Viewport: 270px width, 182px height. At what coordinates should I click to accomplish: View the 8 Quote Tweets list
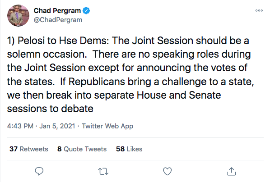click(82, 149)
